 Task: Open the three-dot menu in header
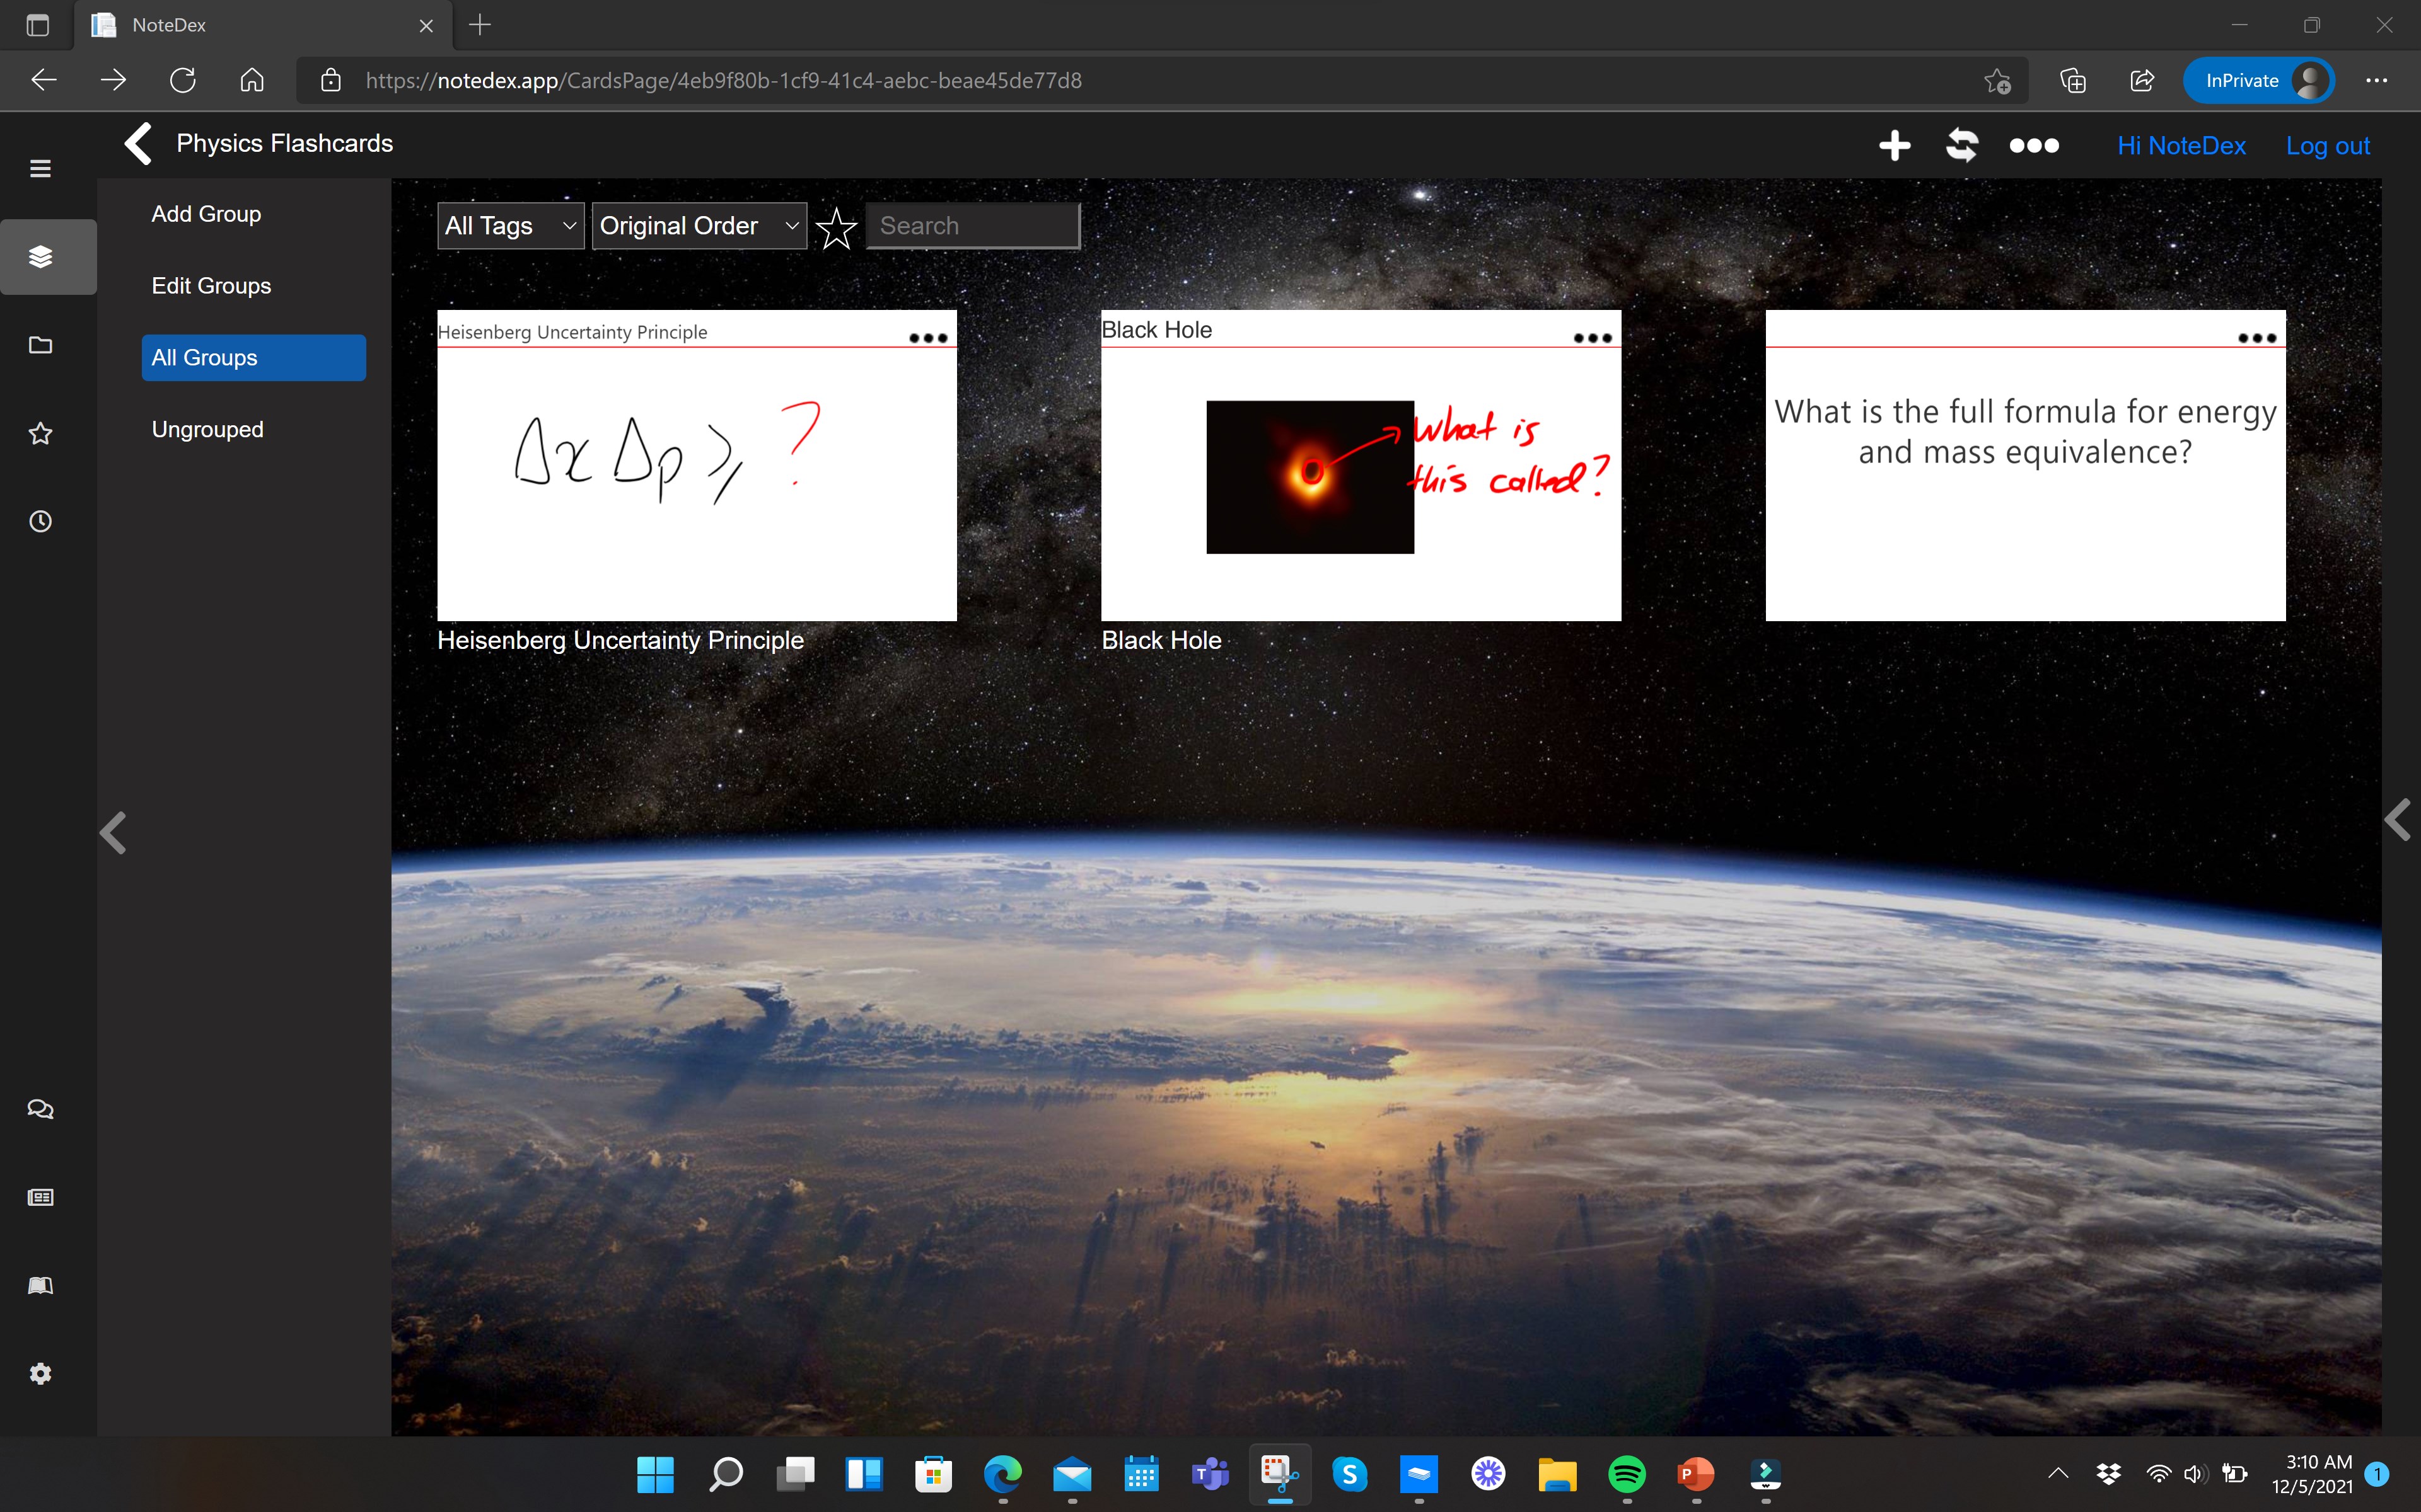pyautogui.click(x=2034, y=146)
